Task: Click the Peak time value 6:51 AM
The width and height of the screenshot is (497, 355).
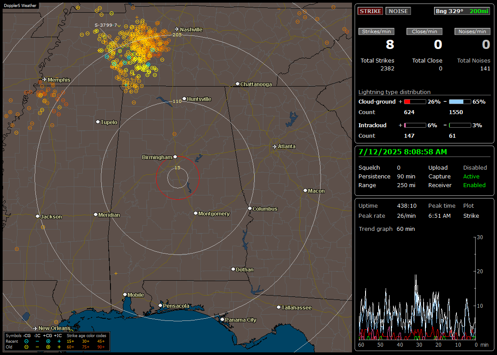Action: coord(439,216)
